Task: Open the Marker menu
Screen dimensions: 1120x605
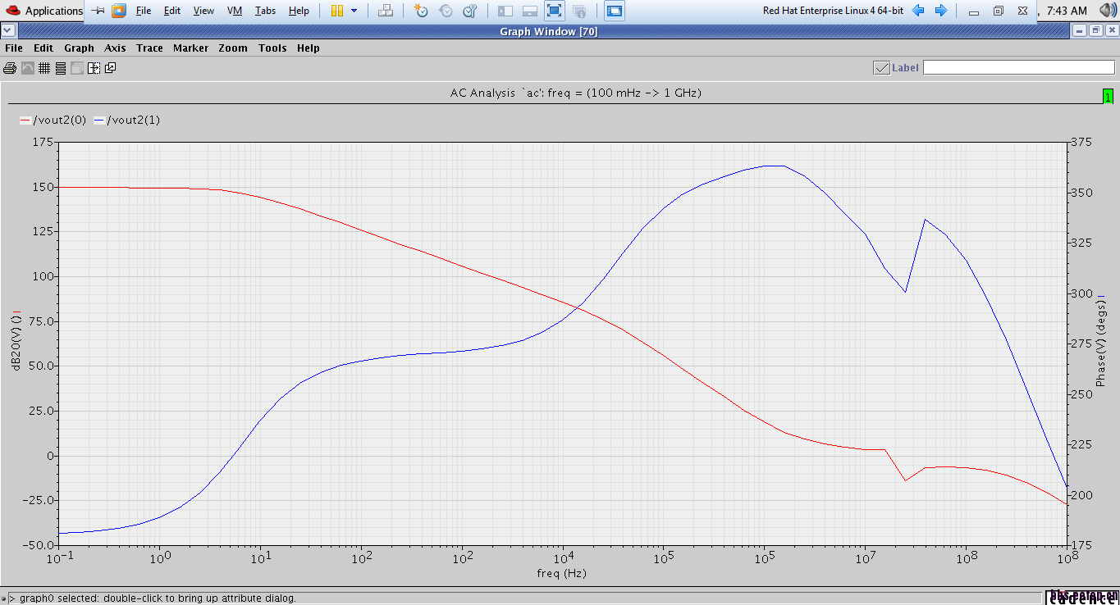Action: pyautogui.click(x=190, y=48)
